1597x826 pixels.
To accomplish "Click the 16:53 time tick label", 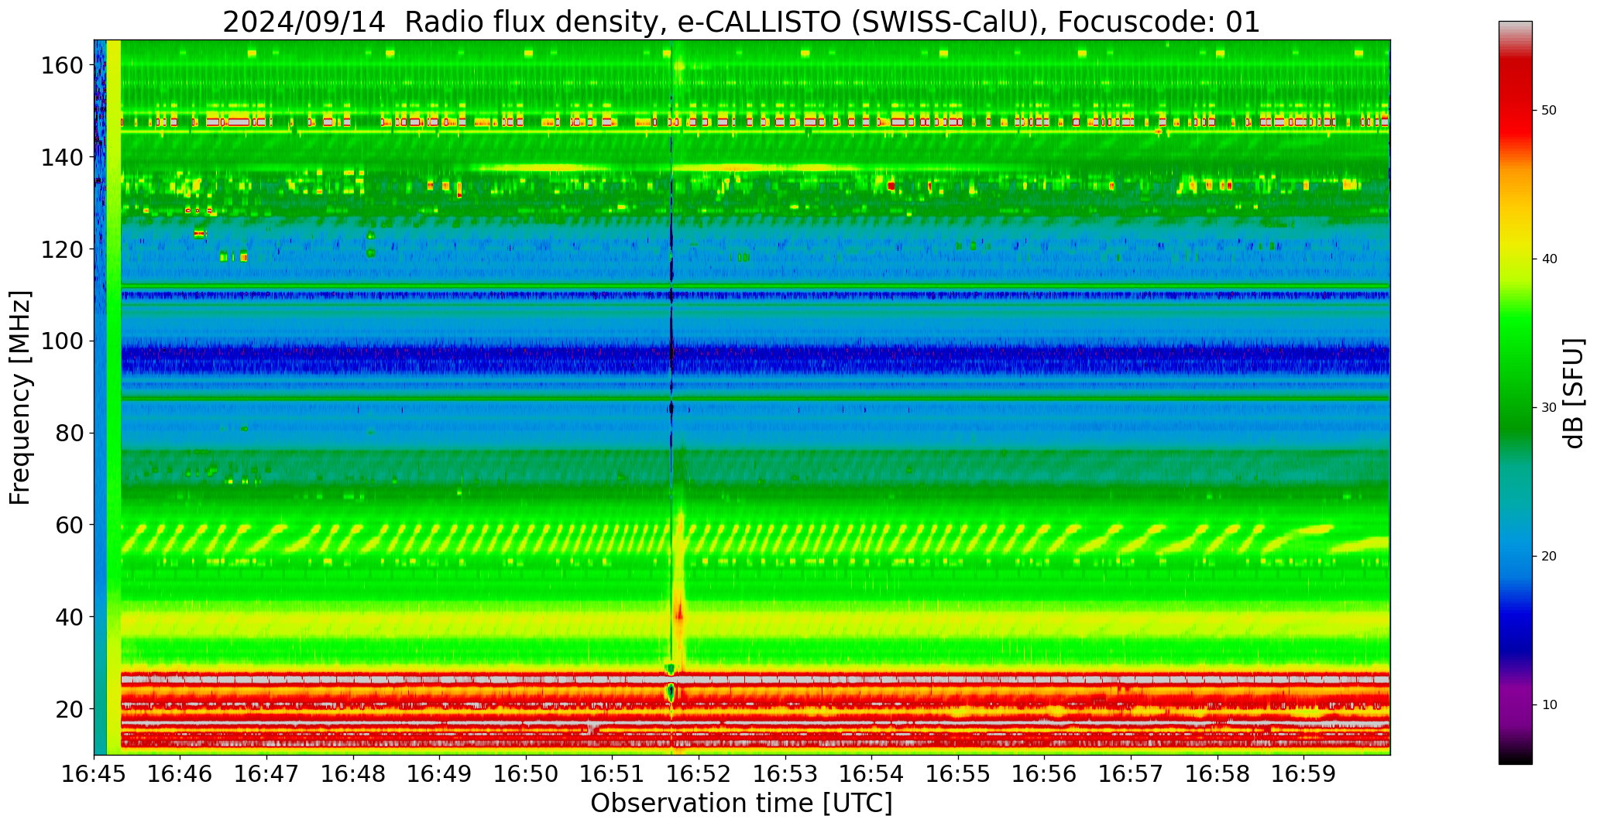I will tap(785, 774).
